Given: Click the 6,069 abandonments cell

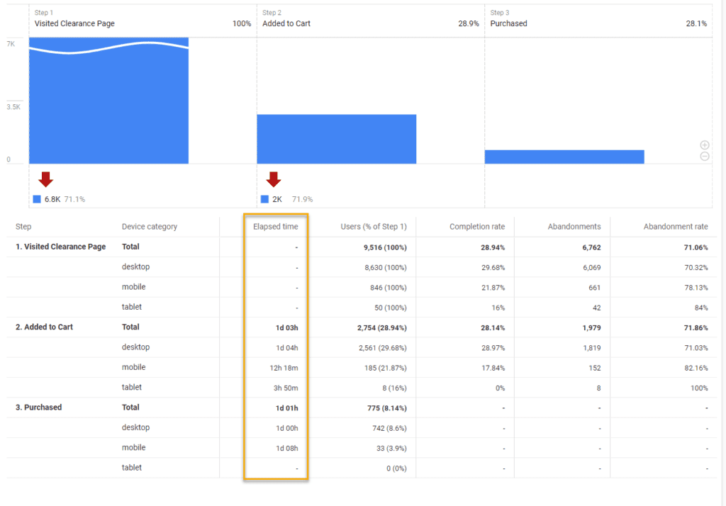Looking at the screenshot, I should pos(592,268).
